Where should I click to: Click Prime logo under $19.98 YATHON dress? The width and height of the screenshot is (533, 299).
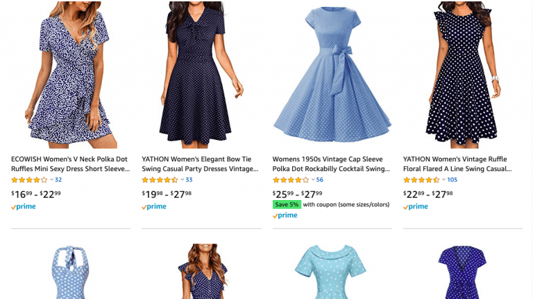(x=154, y=206)
